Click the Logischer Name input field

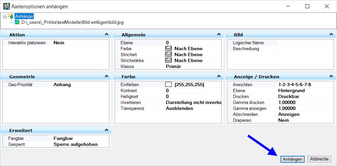[x=305, y=43]
